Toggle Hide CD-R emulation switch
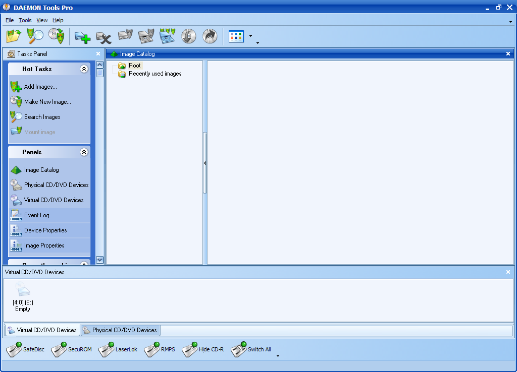Screen dimensions: 517x372 [x=203, y=349]
